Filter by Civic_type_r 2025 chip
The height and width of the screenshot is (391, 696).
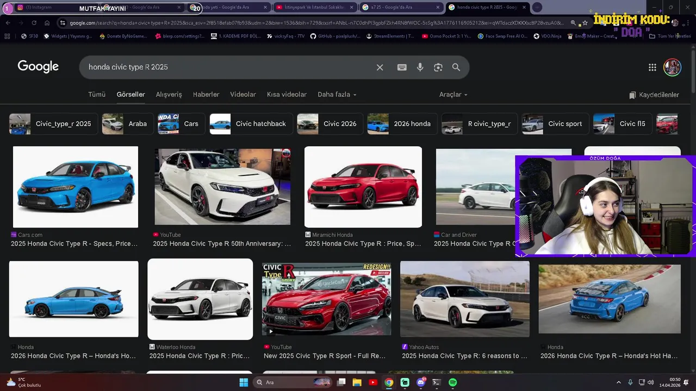(x=53, y=124)
